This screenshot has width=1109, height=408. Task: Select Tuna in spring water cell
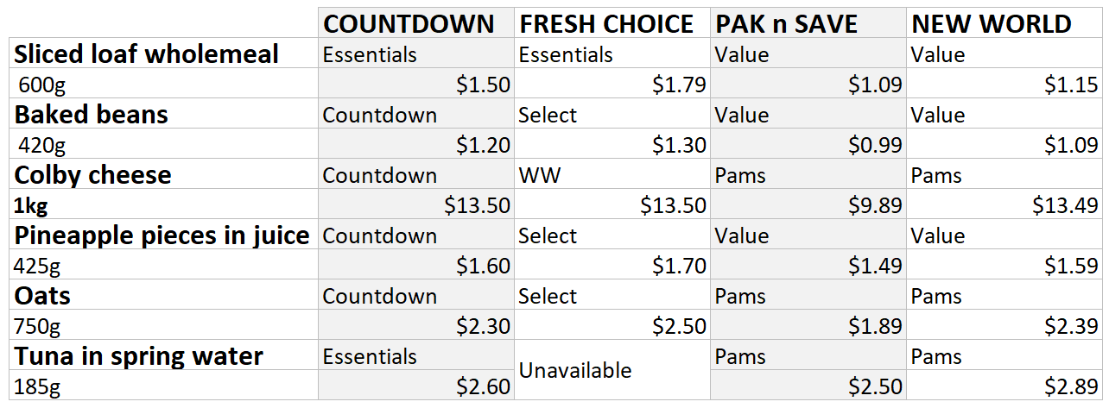pos(164,355)
